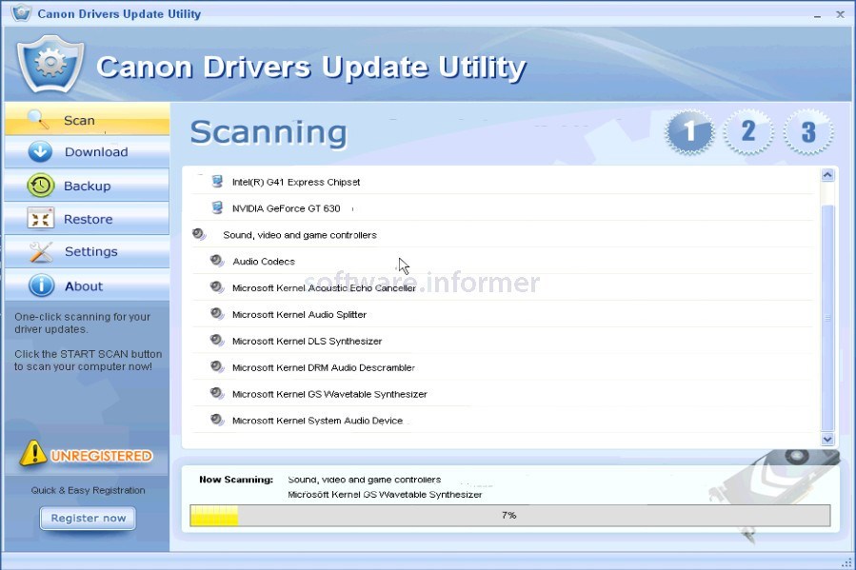Click the Intel G41 Express Chipset device icon
Image resolution: width=856 pixels, height=570 pixels.
pos(217,181)
